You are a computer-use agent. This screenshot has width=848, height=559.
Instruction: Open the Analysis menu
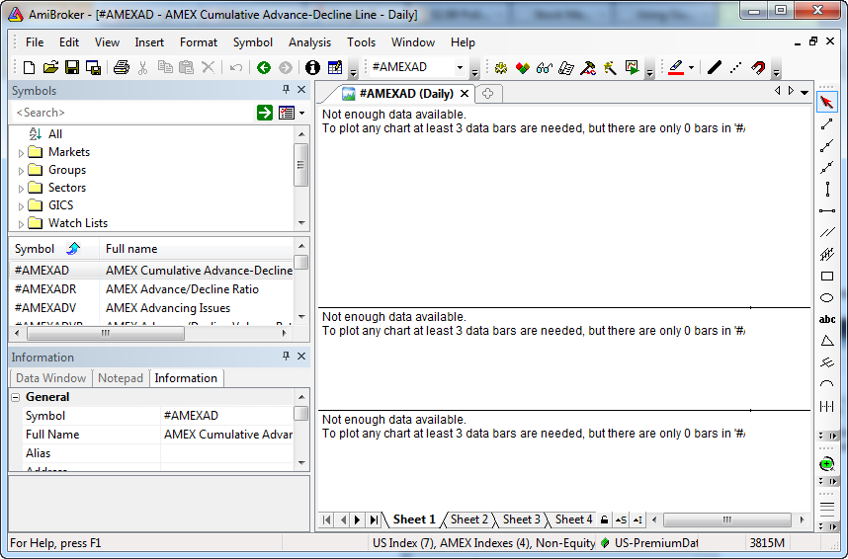click(x=309, y=42)
